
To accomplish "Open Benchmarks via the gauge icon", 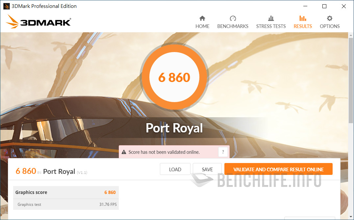I will pyautogui.click(x=233, y=18).
